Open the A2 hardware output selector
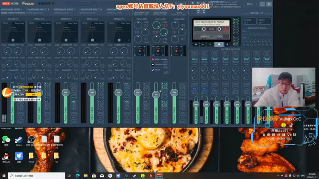This screenshot has height=179, width=319. click(x=198, y=3)
